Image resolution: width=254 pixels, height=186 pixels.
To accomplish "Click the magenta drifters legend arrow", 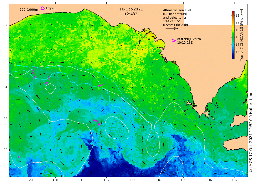I will (174, 41).
